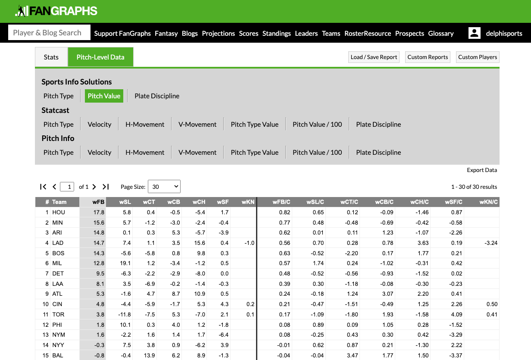Select Statcast Pitch Value / 100
The height and width of the screenshot is (360, 531).
tap(317, 124)
